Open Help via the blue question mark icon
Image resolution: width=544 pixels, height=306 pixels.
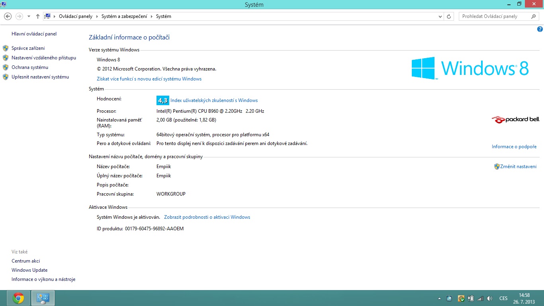coord(540,29)
